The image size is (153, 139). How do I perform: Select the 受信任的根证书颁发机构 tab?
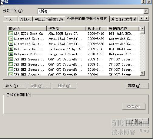[87, 19]
